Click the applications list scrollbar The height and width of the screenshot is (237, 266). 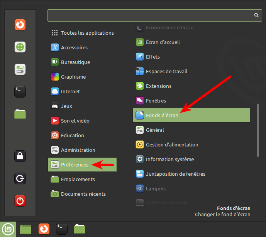tap(258, 130)
